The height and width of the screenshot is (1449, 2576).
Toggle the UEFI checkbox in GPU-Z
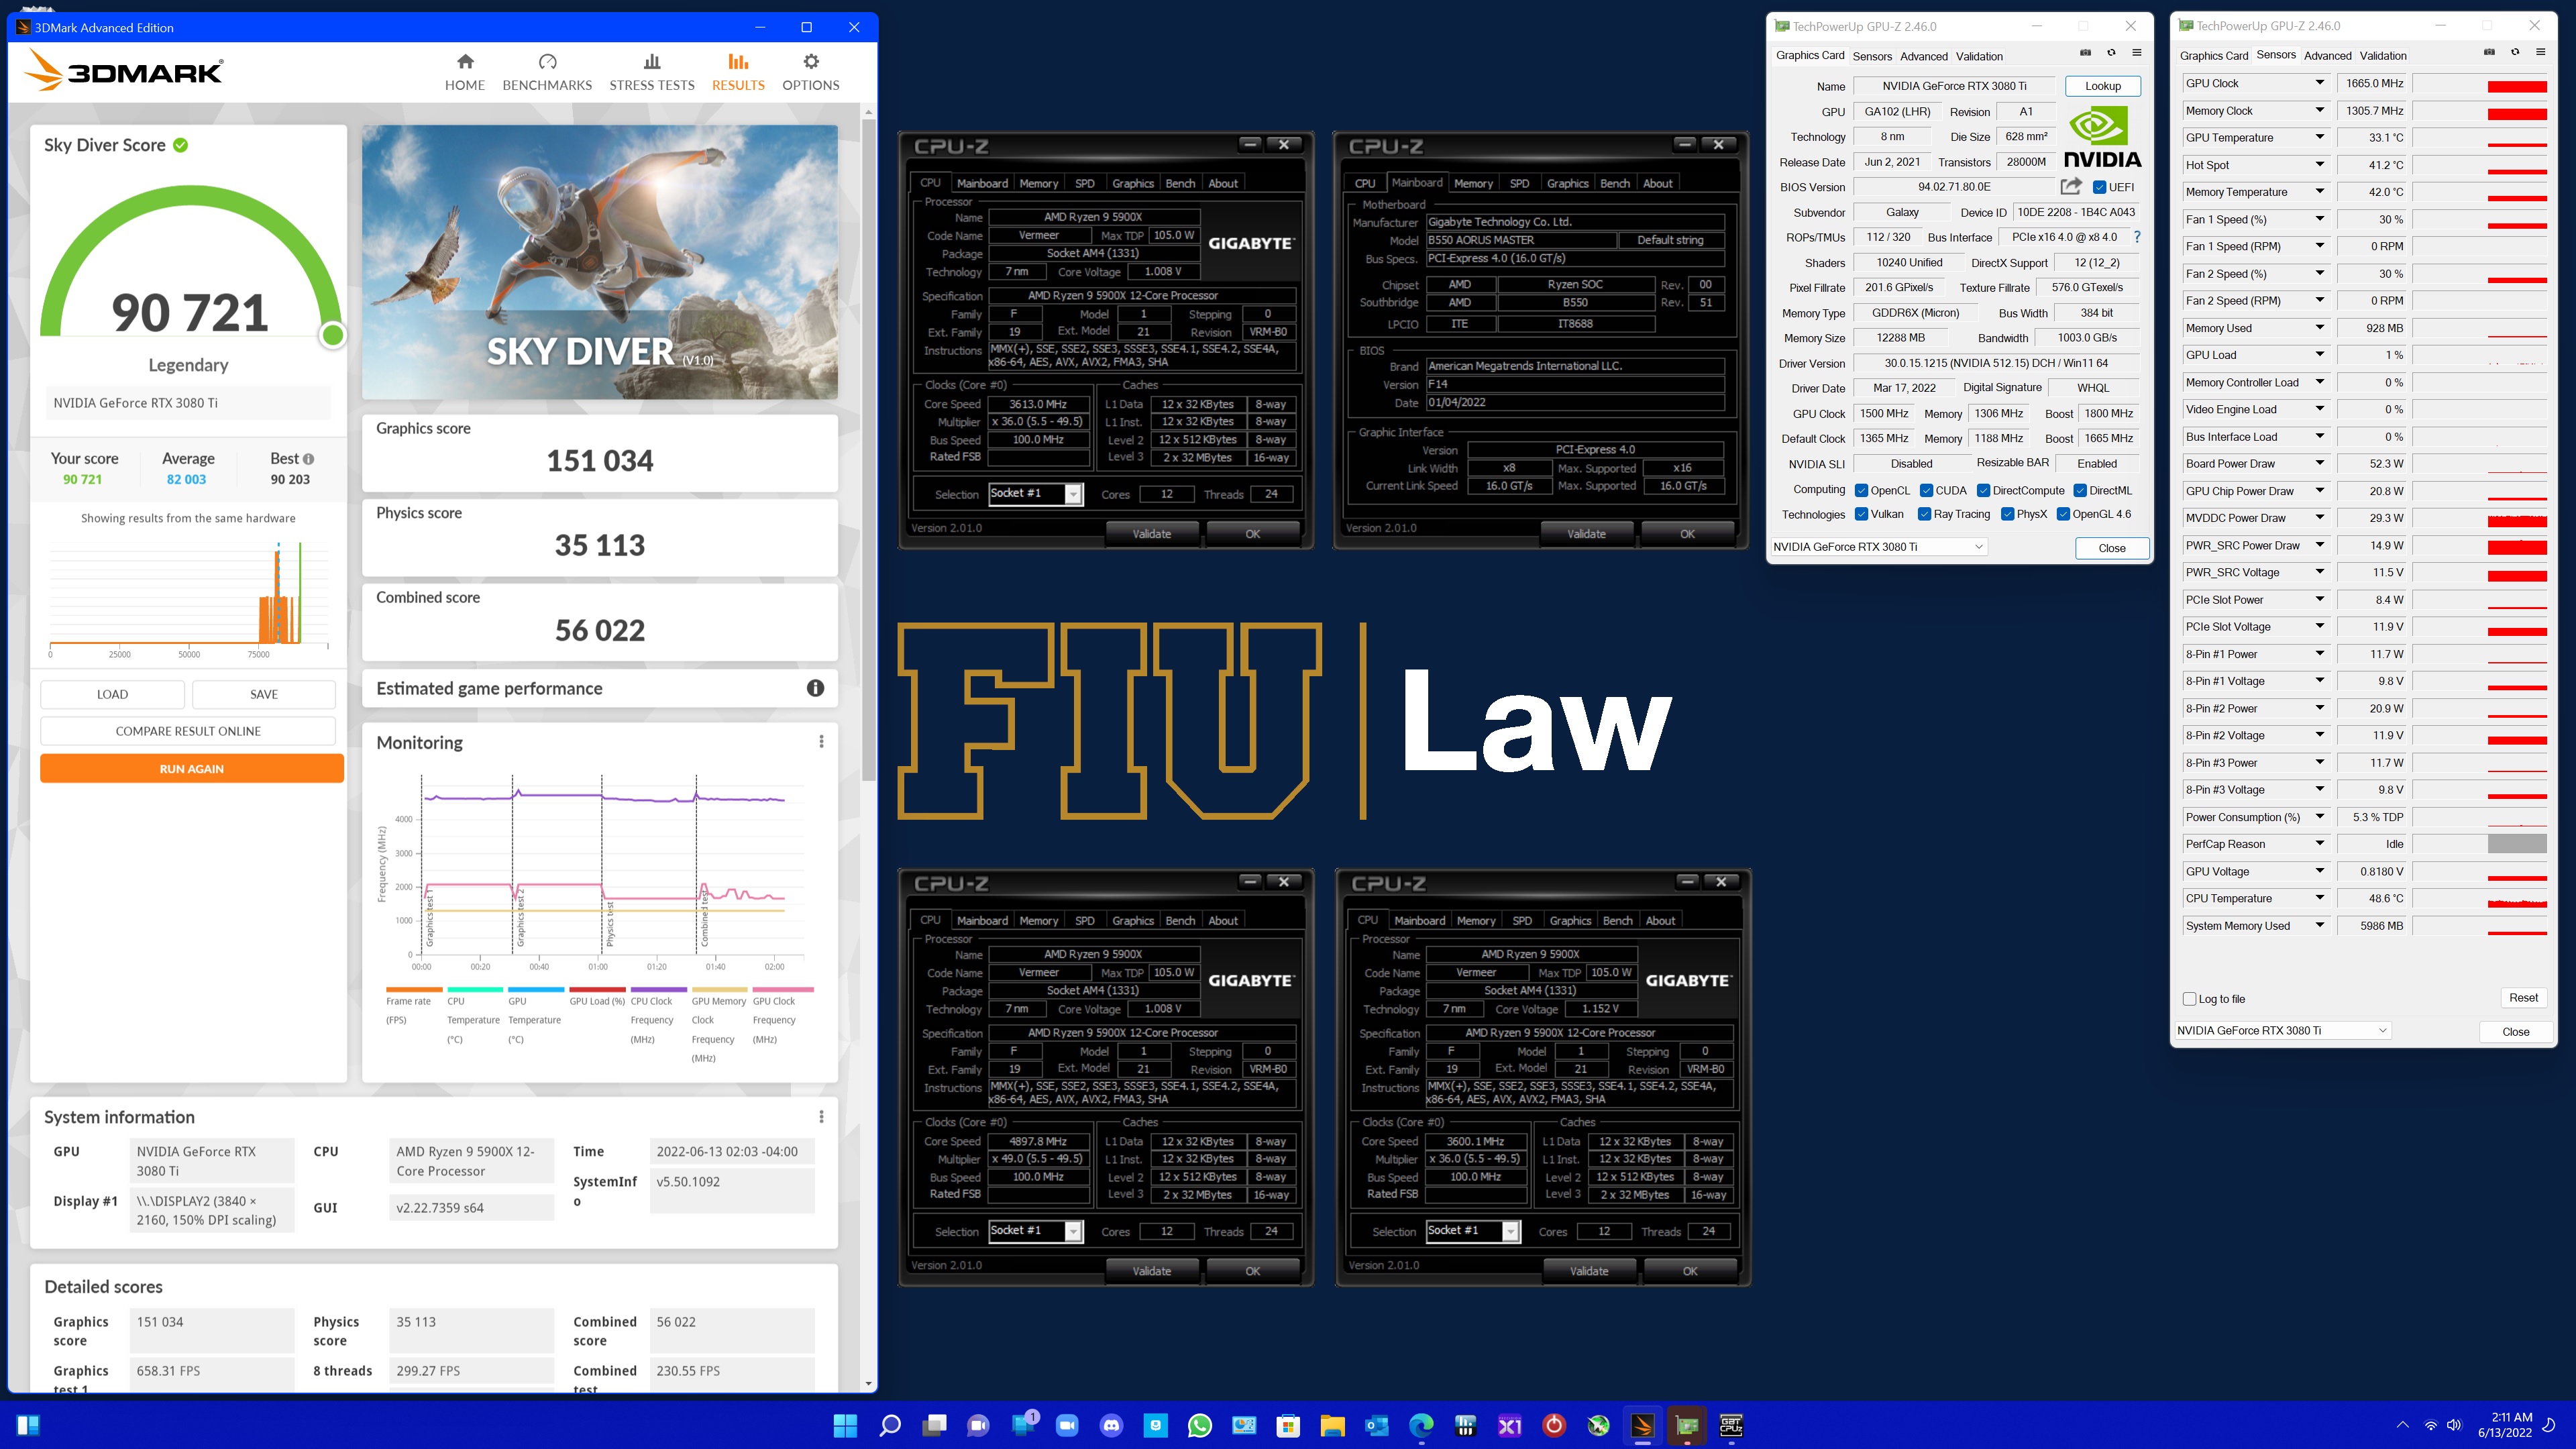click(x=2099, y=187)
